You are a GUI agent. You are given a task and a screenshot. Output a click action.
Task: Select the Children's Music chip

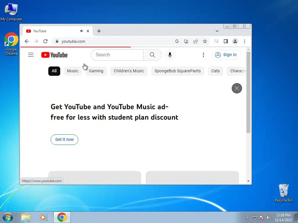point(129,71)
